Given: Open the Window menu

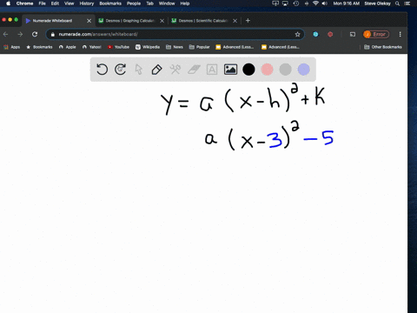Looking at the screenshot, I should tap(167, 3).
